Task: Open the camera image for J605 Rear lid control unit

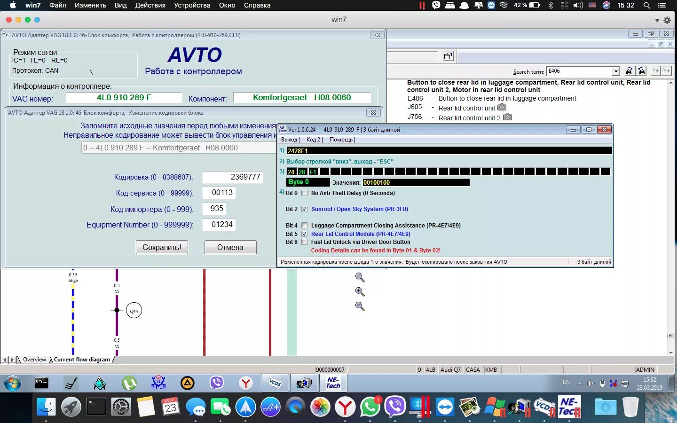Action: point(502,107)
